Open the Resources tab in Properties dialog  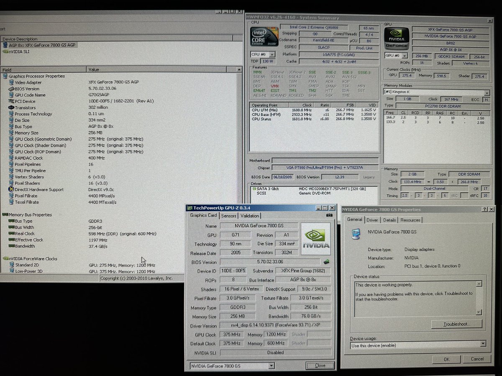coord(410,220)
